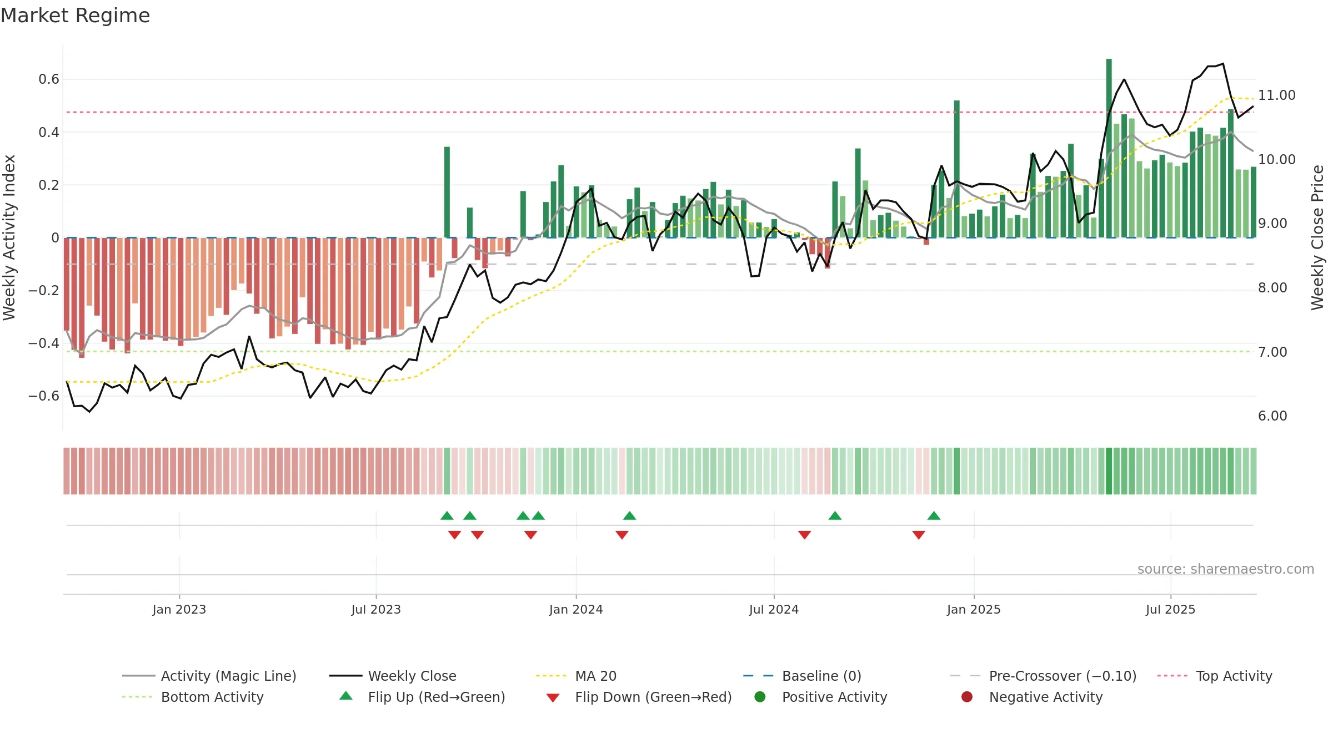1333x749 pixels.
Task: Click the Jan 2023 x-axis label
Action: coord(179,609)
